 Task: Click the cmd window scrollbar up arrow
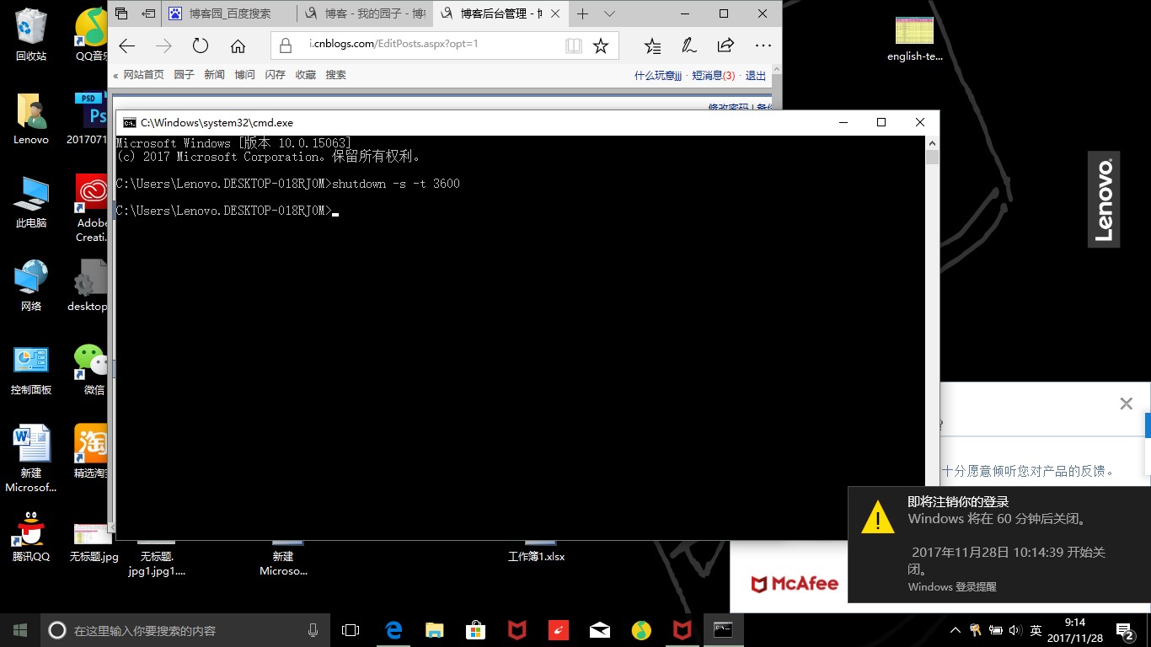click(x=932, y=143)
